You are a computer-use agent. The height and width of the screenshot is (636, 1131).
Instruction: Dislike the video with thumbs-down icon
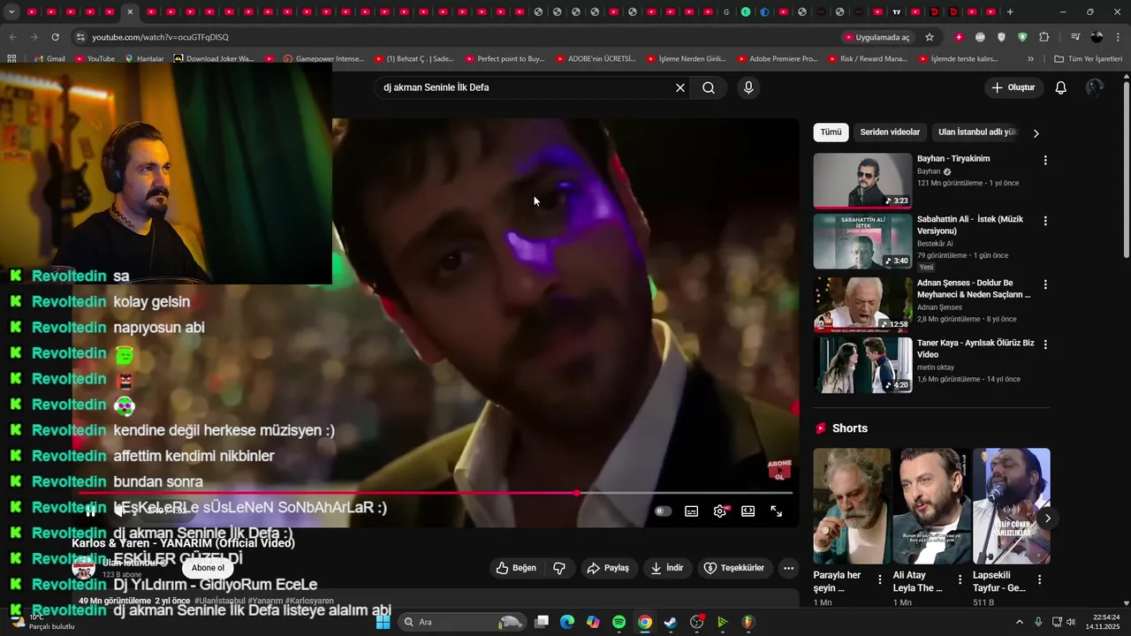559,568
